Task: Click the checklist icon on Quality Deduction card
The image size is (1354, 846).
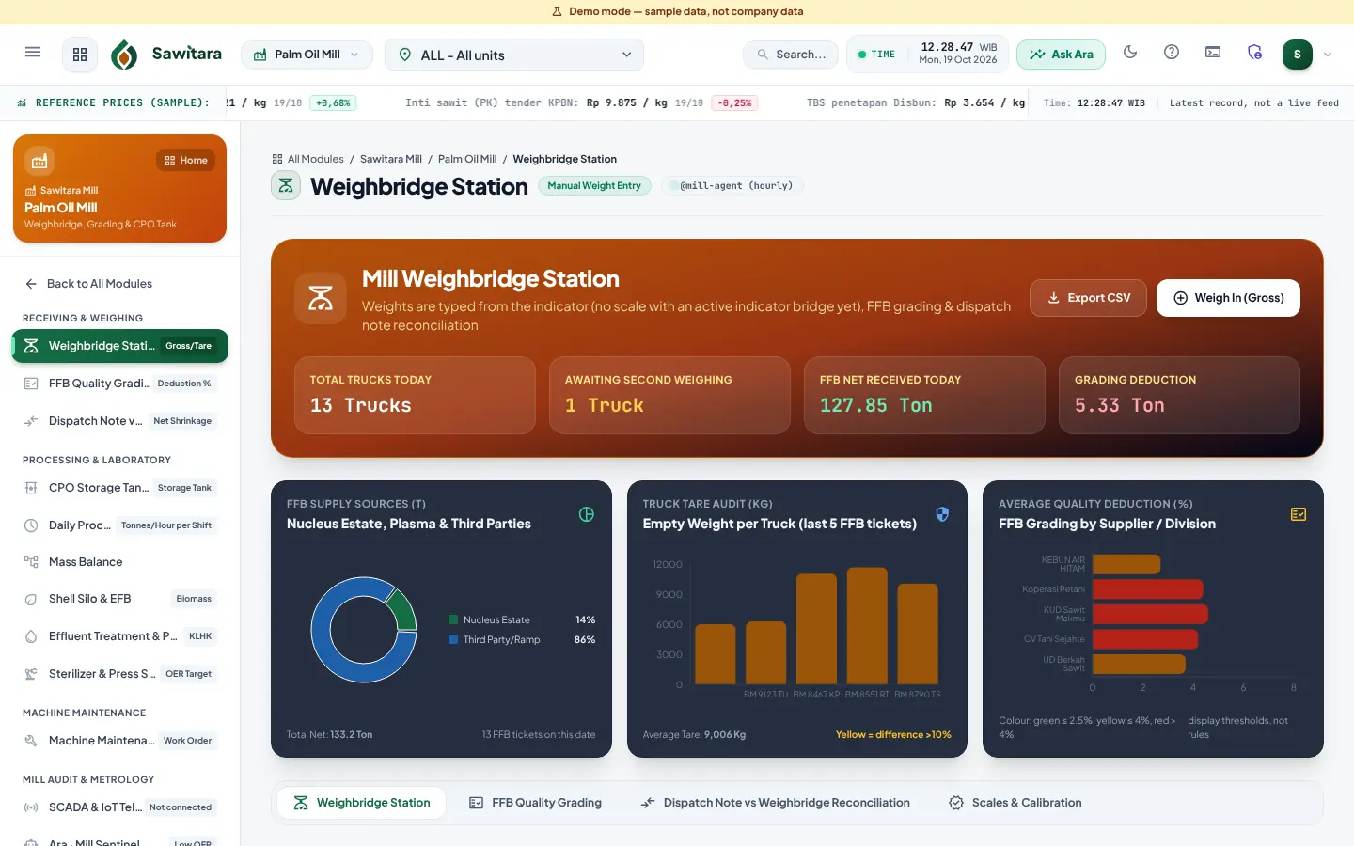Action: coord(1299,514)
